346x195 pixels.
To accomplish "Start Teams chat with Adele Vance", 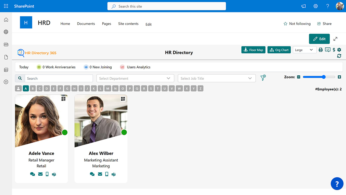I will [54, 174].
